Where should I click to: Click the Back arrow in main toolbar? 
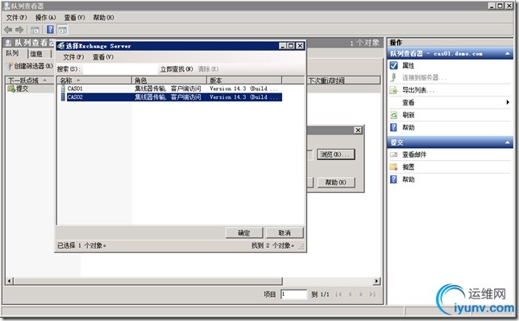8,30
